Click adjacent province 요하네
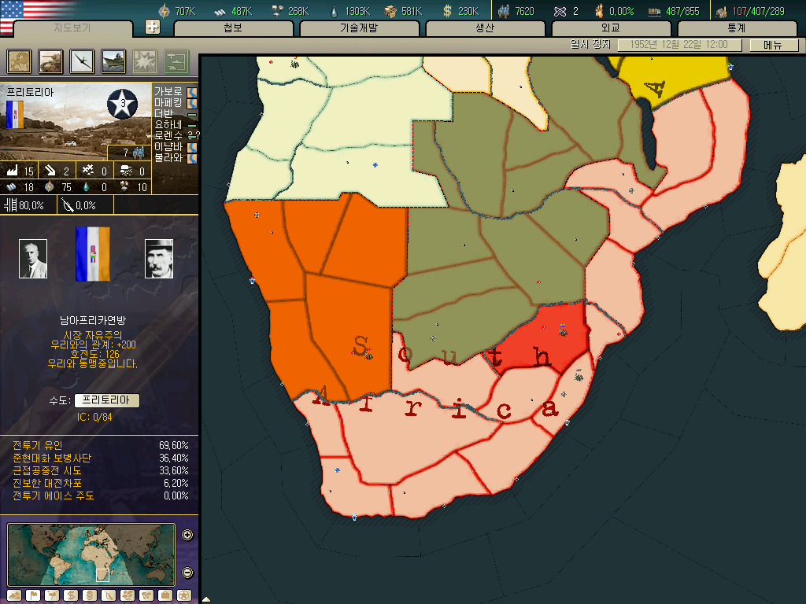 (168, 125)
